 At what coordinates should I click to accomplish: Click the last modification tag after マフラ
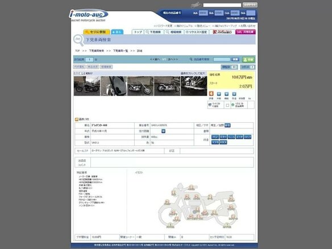[223, 142]
